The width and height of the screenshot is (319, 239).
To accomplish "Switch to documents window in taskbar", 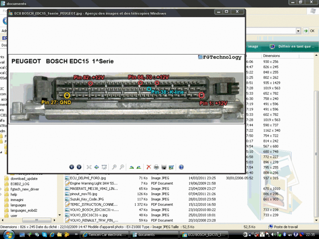I will (x=155, y=235).
